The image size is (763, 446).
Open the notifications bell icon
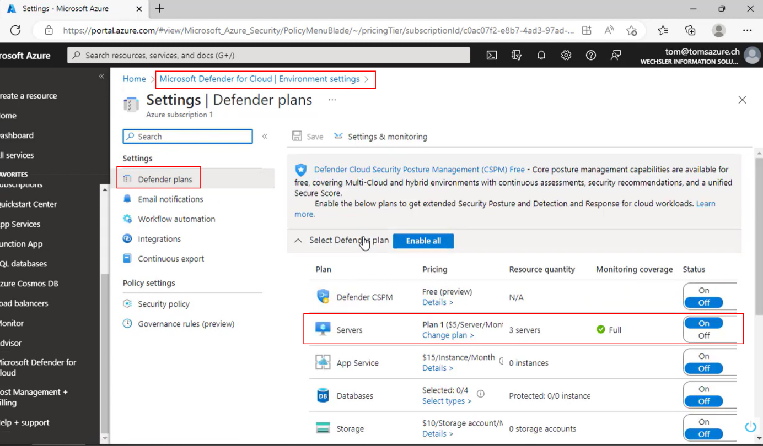click(x=541, y=55)
